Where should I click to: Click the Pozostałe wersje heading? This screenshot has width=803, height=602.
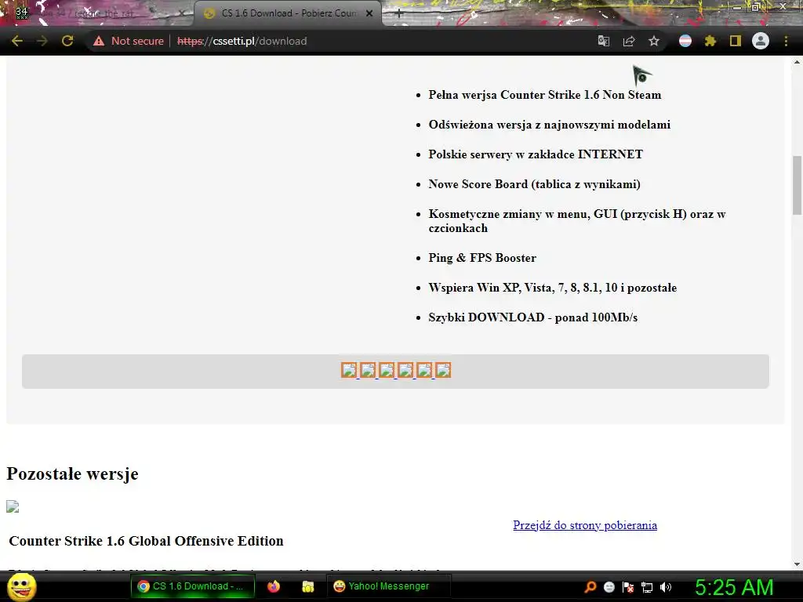[x=72, y=473]
